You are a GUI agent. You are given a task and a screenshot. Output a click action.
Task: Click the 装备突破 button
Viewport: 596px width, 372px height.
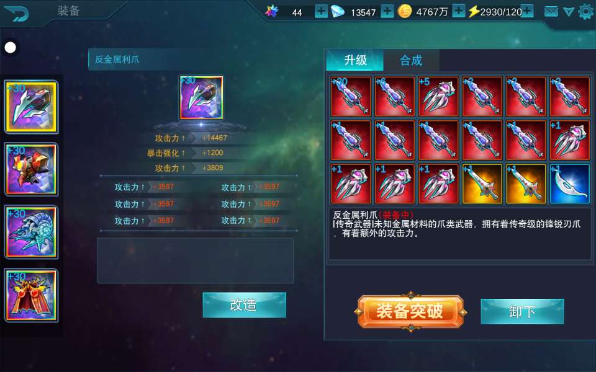[x=410, y=312]
